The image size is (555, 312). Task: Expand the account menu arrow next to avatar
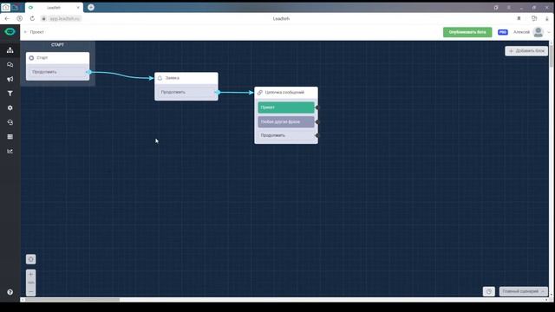coord(549,32)
